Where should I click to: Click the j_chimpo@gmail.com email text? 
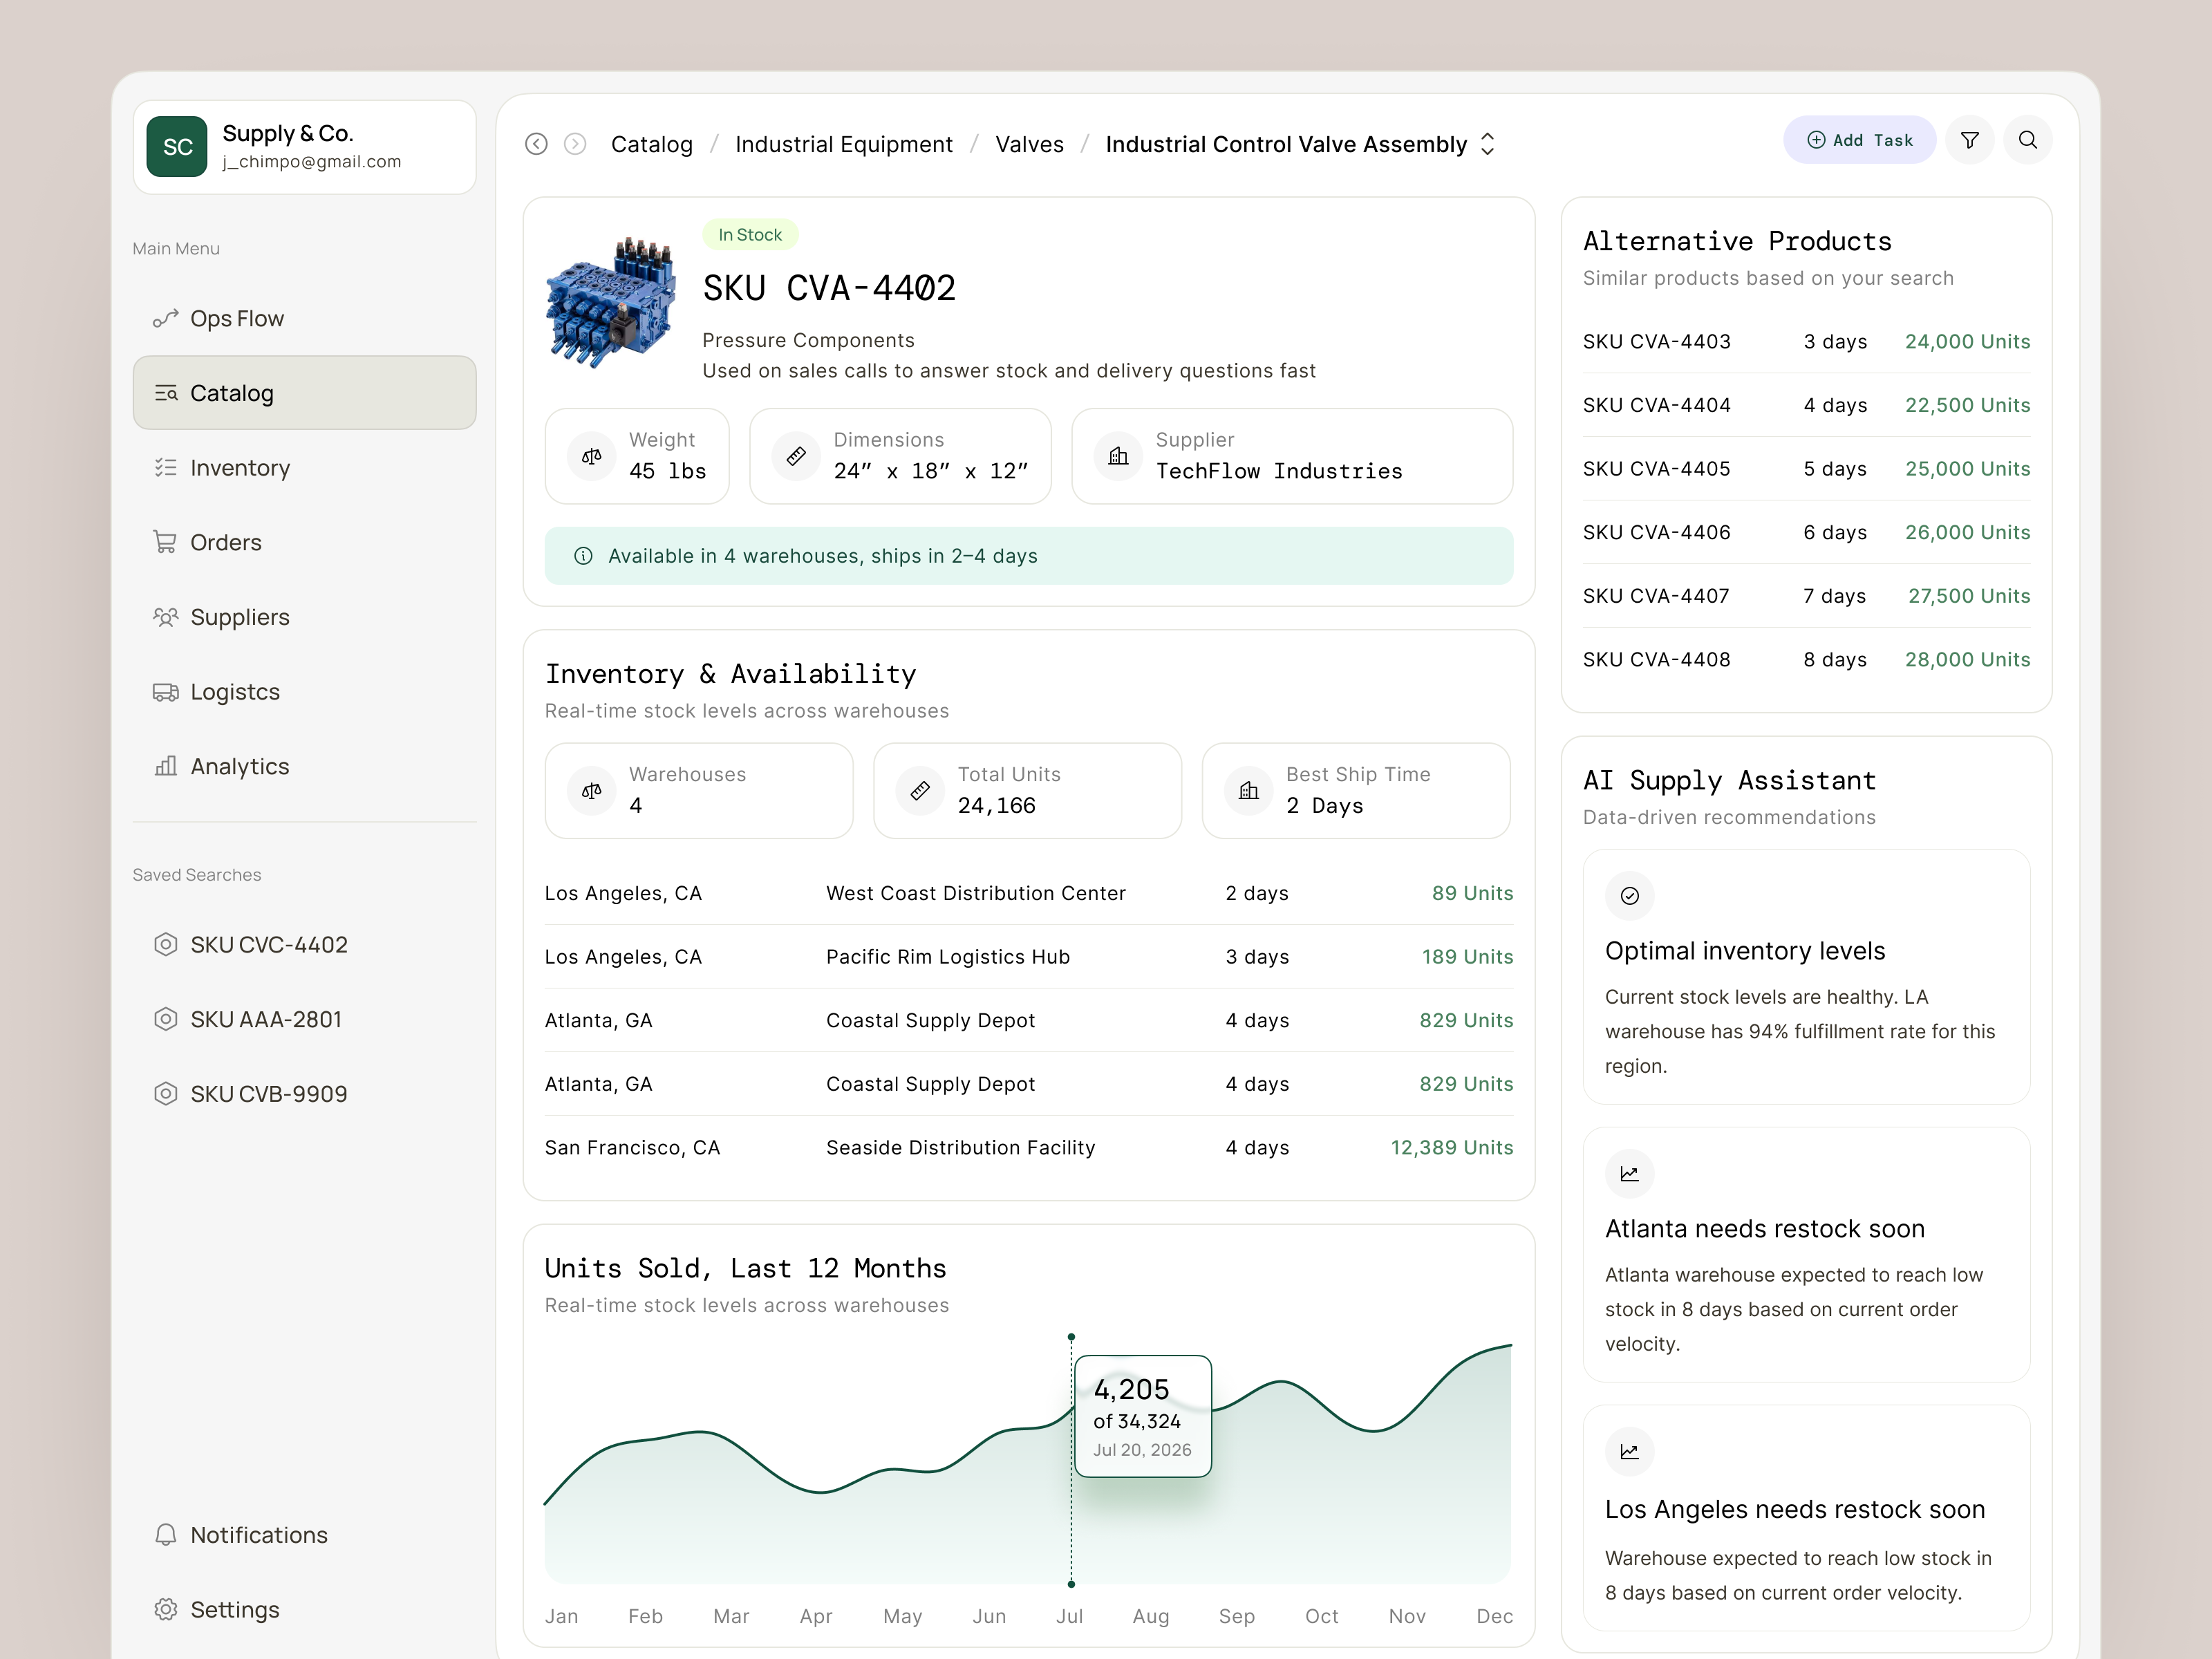[312, 162]
